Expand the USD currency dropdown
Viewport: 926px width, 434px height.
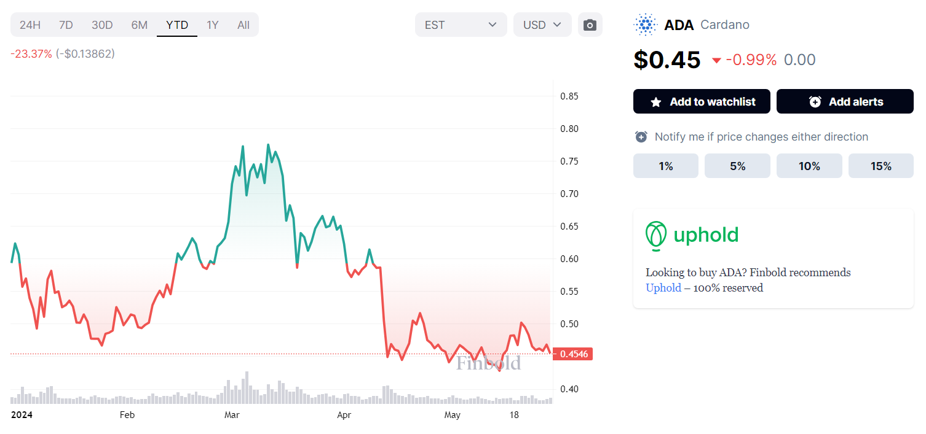(542, 25)
